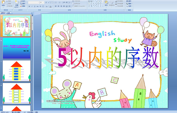Open Text Direction (文字方向) menu
This screenshot has width=177, height=113.
point(77,1)
